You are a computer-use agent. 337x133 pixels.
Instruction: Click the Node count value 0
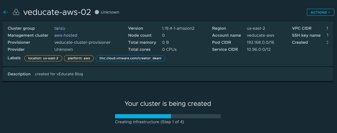tap(164, 35)
